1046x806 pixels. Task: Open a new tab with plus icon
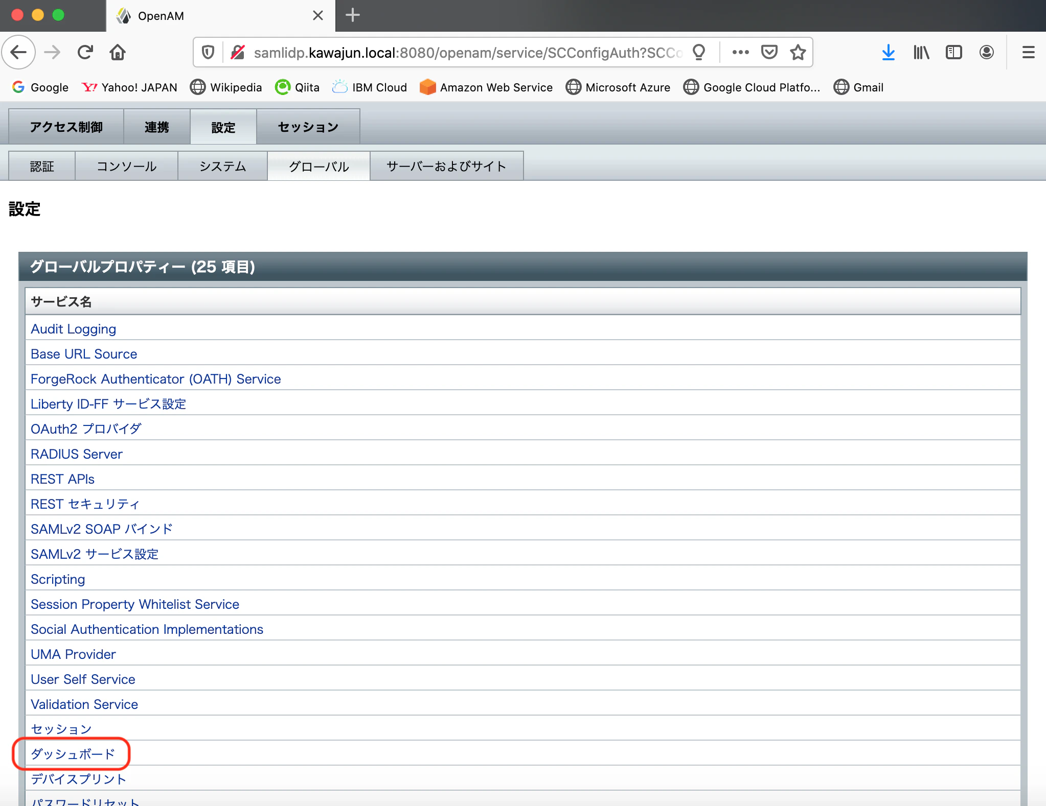click(x=353, y=15)
